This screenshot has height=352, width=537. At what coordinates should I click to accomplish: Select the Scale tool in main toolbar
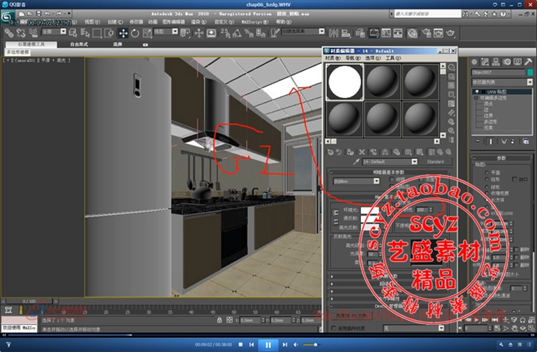[x=147, y=33]
